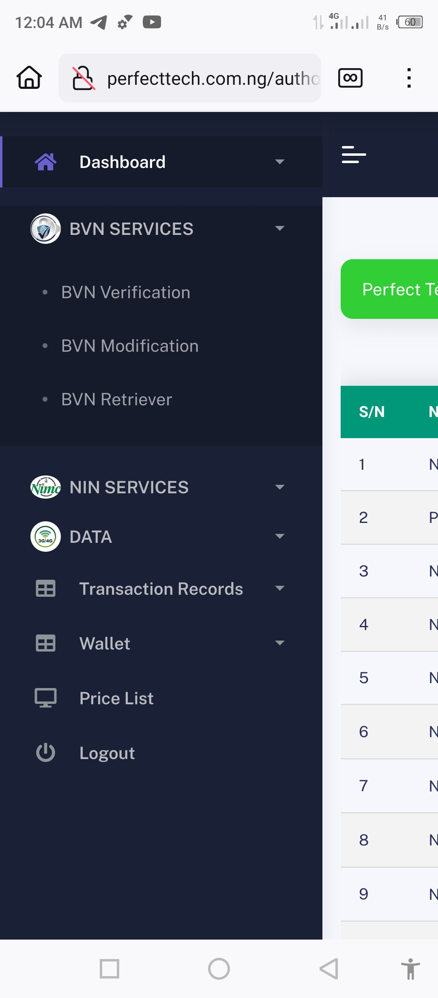Image resolution: width=438 pixels, height=998 pixels.
Task: Tap the Logout power icon
Action: (45, 753)
